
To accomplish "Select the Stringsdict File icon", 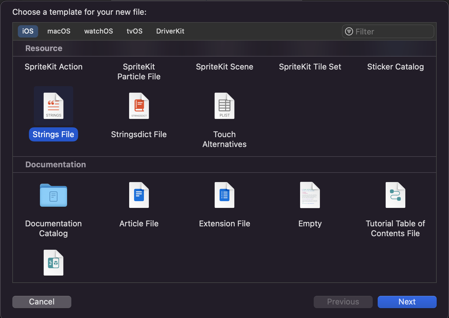I will (139, 106).
